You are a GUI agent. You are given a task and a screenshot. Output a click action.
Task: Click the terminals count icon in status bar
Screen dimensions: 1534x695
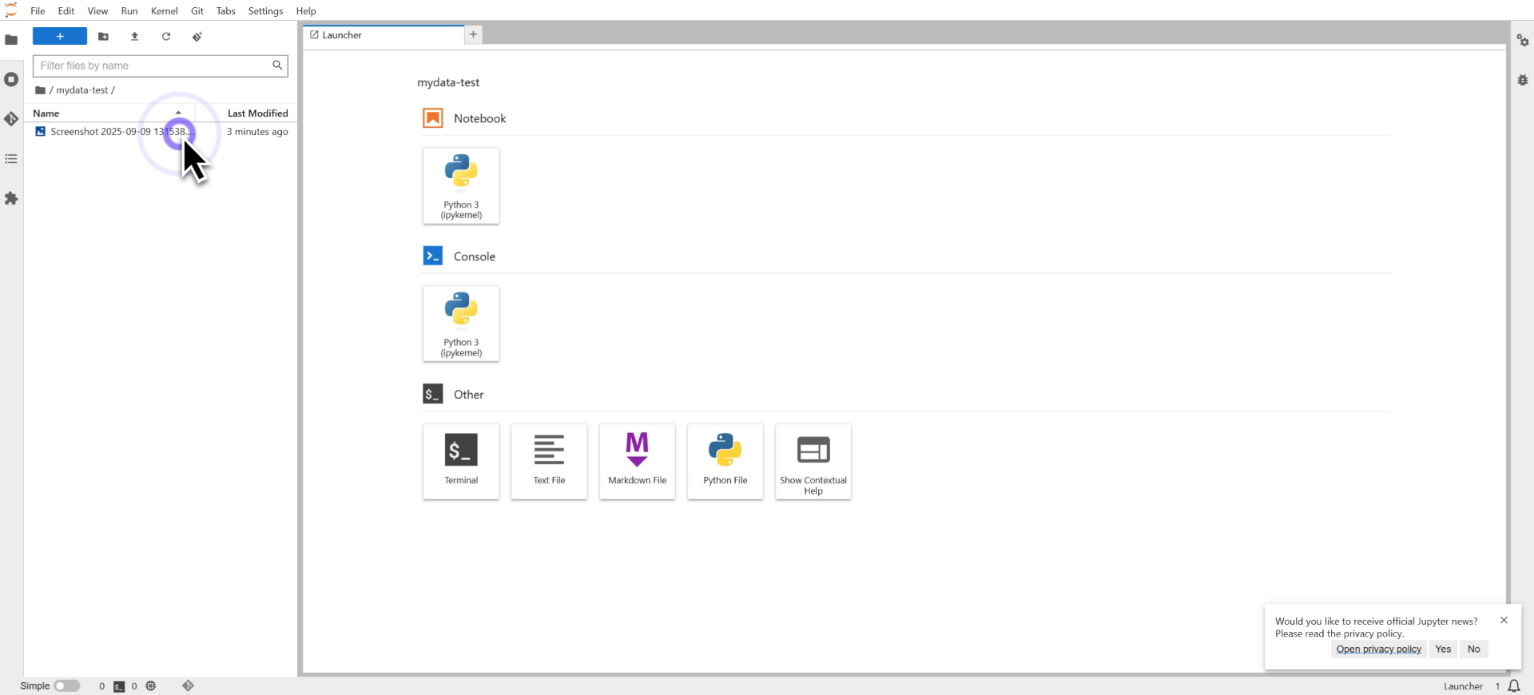(x=119, y=686)
